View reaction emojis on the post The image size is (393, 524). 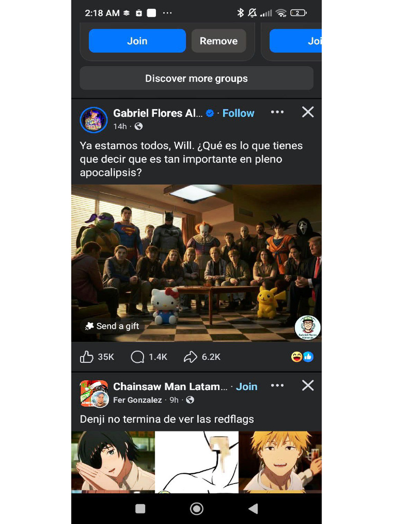click(x=302, y=357)
